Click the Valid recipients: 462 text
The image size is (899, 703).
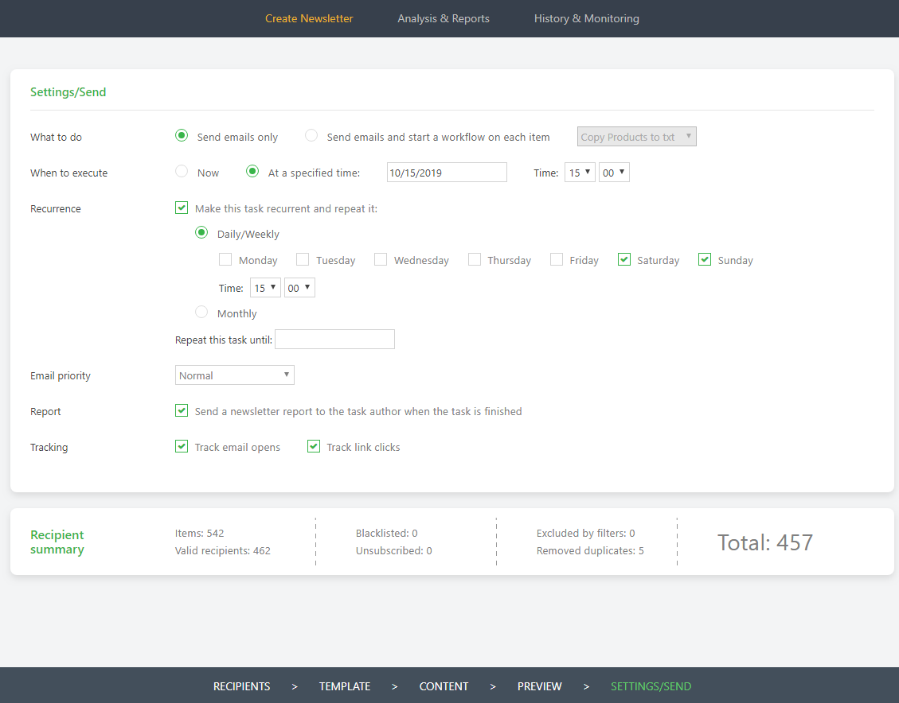pos(222,551)
